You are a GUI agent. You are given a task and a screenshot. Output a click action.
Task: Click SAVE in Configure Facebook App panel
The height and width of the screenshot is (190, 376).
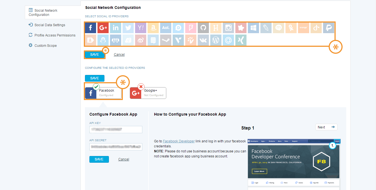tap(99, 159)
